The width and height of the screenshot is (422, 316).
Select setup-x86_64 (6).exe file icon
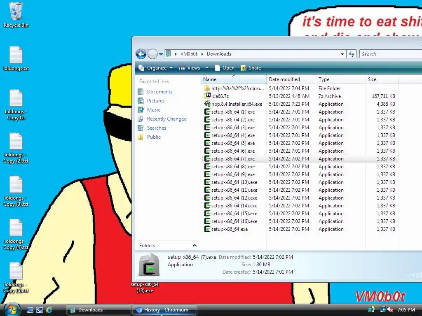pos(207,151)
